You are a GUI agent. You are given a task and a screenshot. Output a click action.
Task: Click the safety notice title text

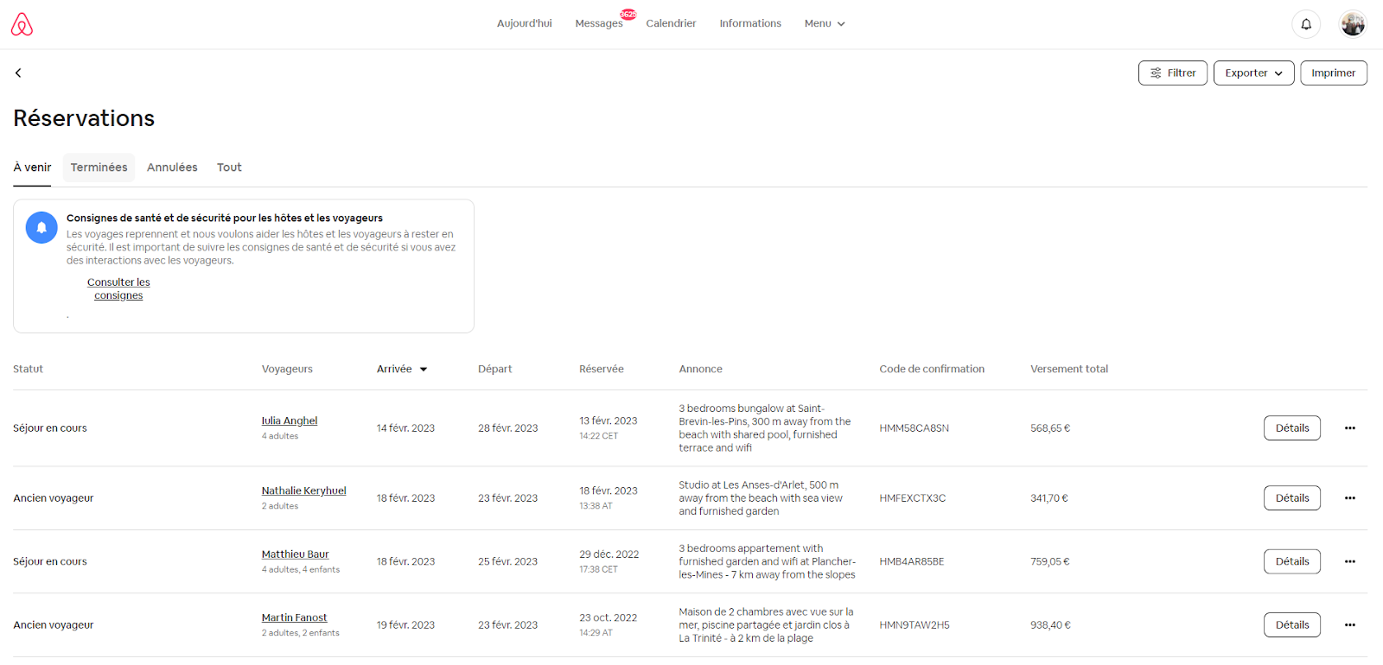click(224, 218)
